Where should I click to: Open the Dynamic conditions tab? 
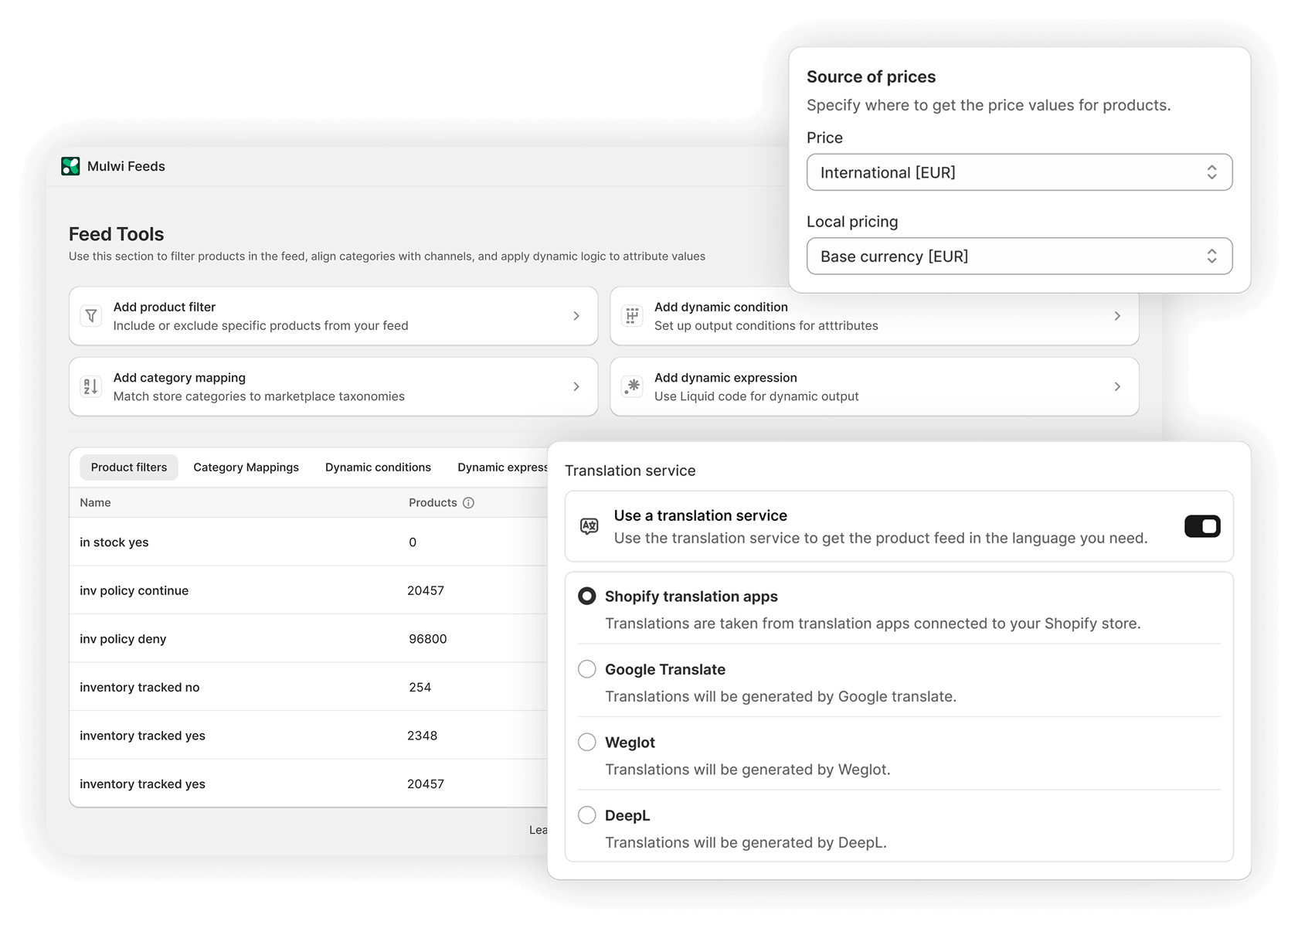378,467
